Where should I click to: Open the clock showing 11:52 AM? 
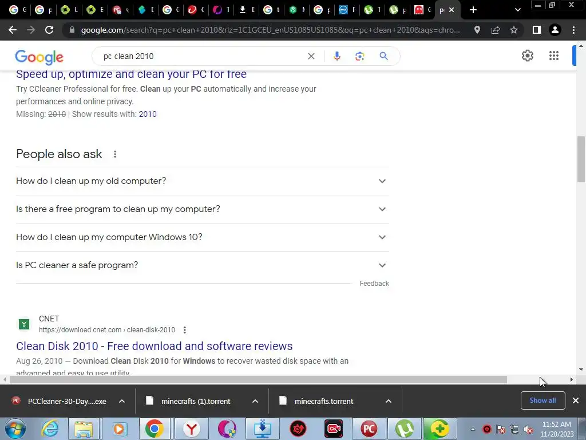tap(557, 429)
